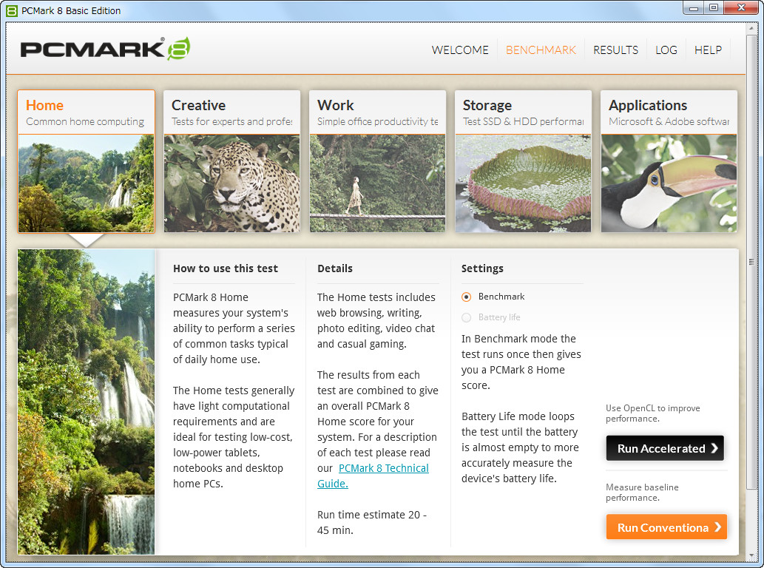
Task: Click 'Measure baseline performance.' text
Action: (x=642, y=492)
